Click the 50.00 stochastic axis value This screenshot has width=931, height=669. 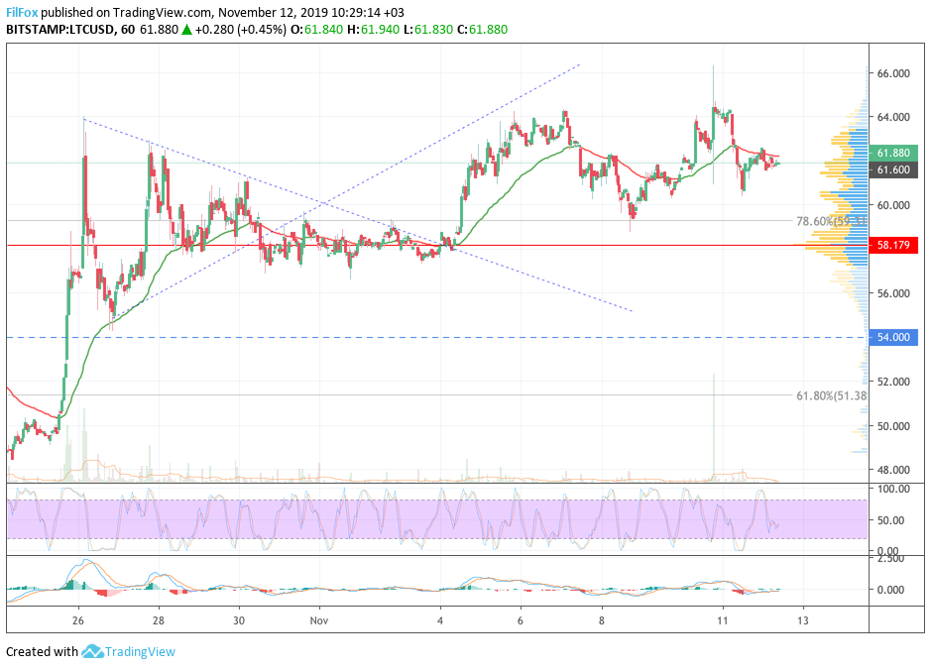[x=891, y=520]
